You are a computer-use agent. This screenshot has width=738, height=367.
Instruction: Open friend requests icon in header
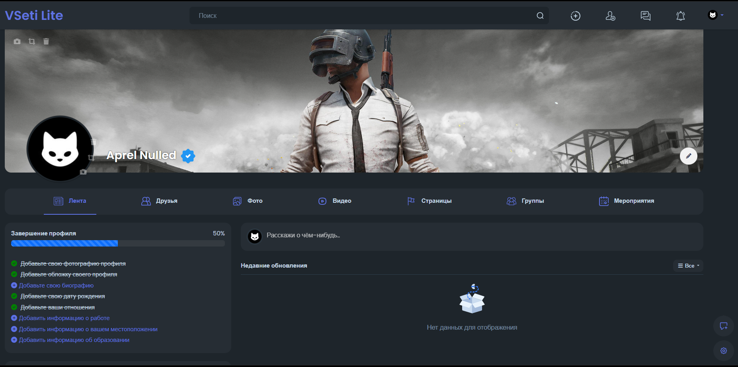coord(610,16)
